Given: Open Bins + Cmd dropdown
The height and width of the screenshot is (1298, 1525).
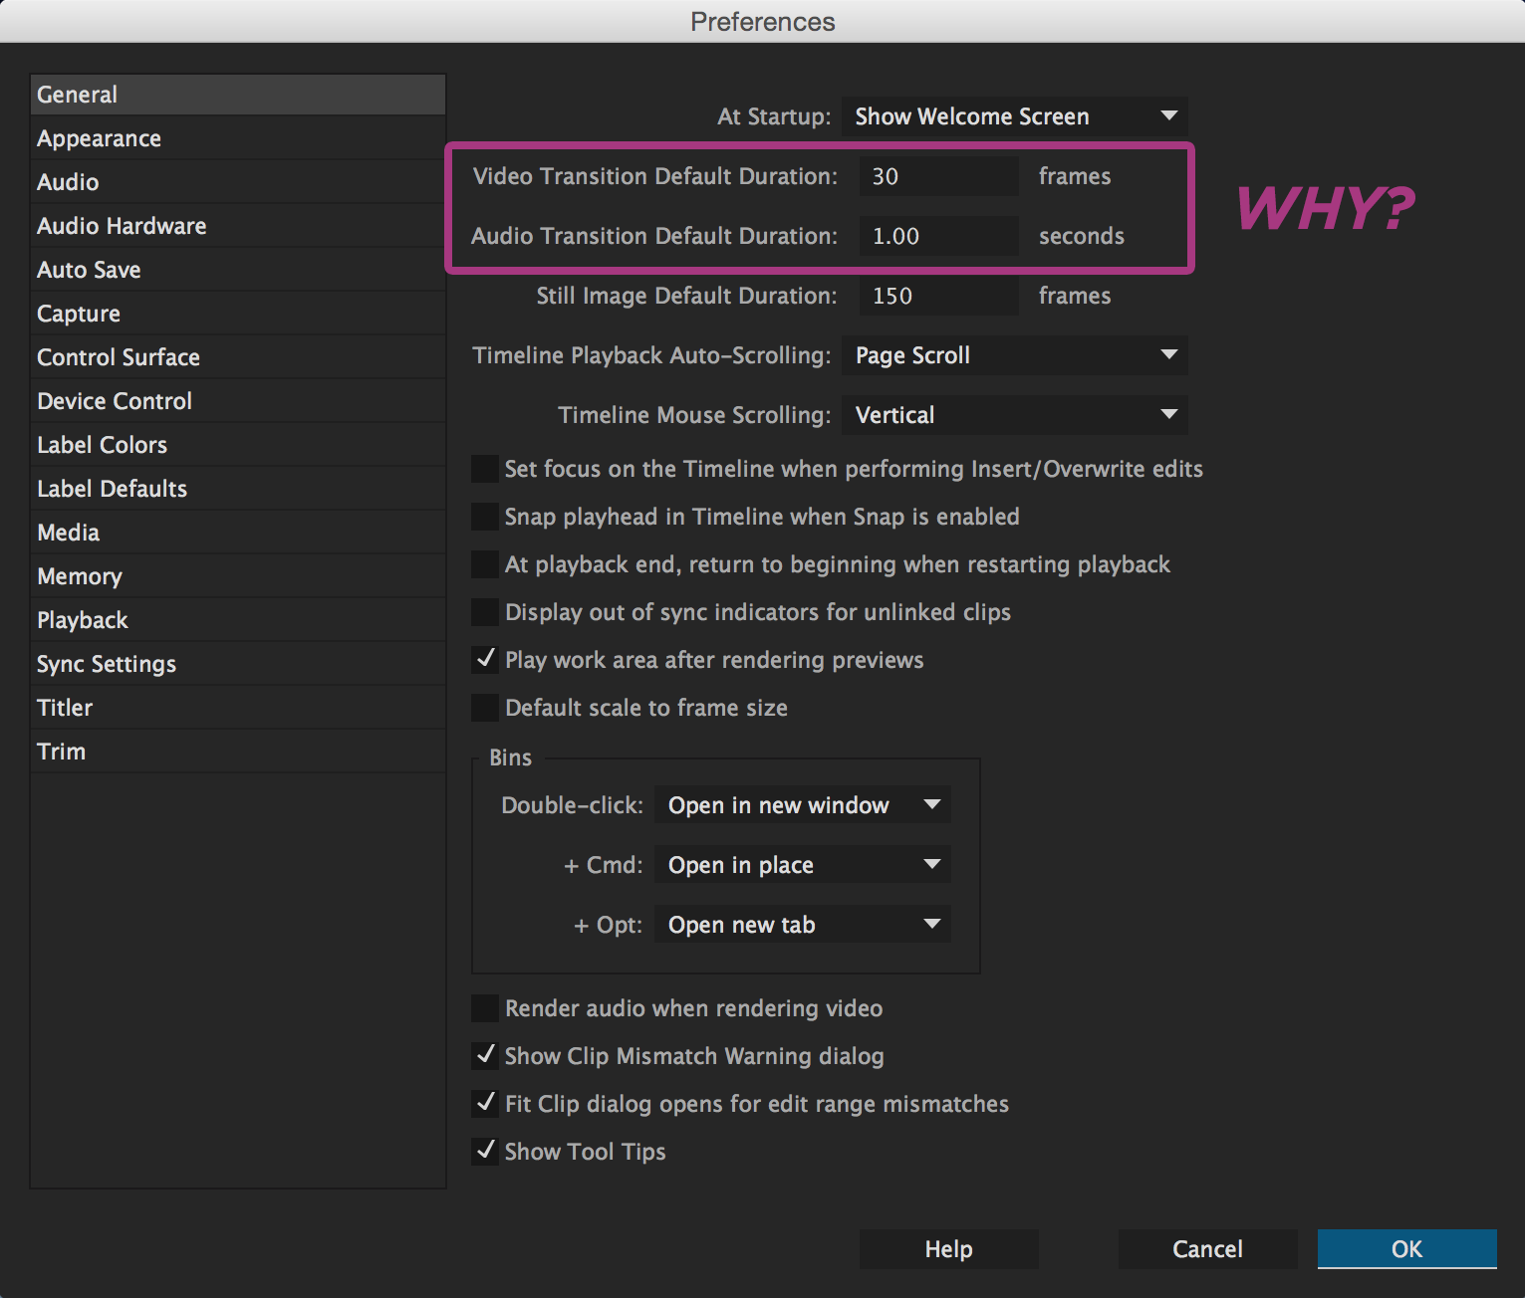Looking at the screenshot, I should pos(803,865).
